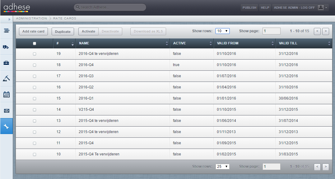335x179 pixels.
Task: Open the envelope messages sidebar icon
Action: [6, 110]
